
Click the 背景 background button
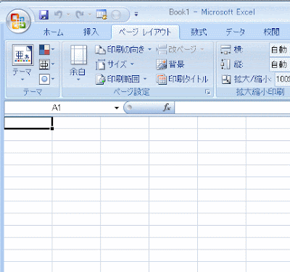tap(170, 64)
